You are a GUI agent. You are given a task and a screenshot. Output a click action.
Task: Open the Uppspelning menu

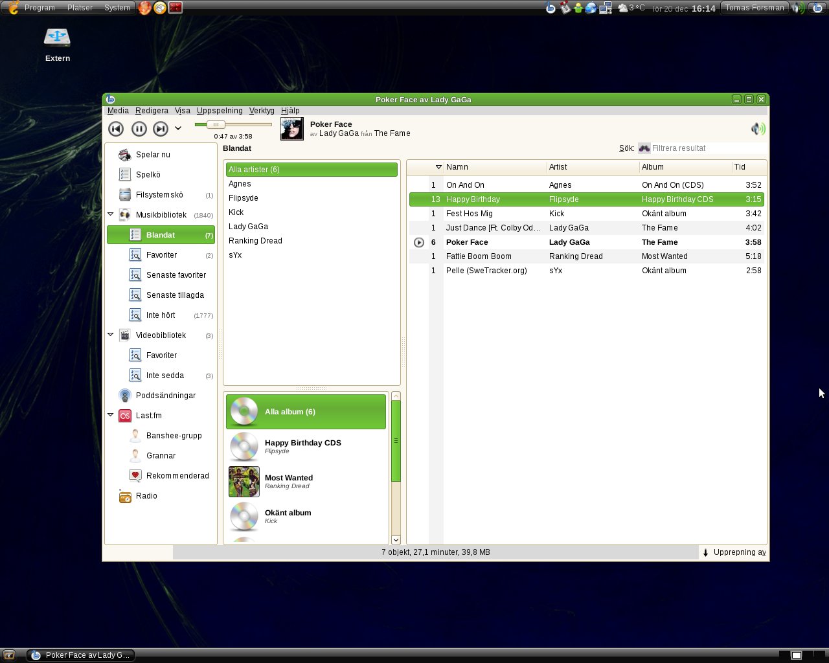(x=220, y=111)
